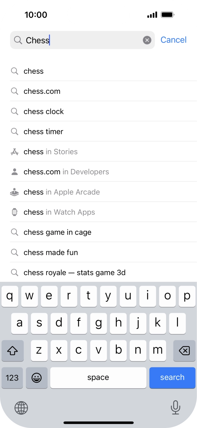Start dictation with the microphone key
197x428 pixels.
coord(175,408)
